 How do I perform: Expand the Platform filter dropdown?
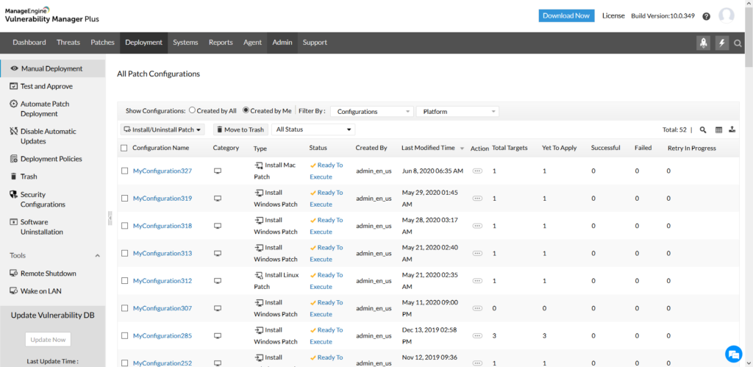(x=457, y=112)
